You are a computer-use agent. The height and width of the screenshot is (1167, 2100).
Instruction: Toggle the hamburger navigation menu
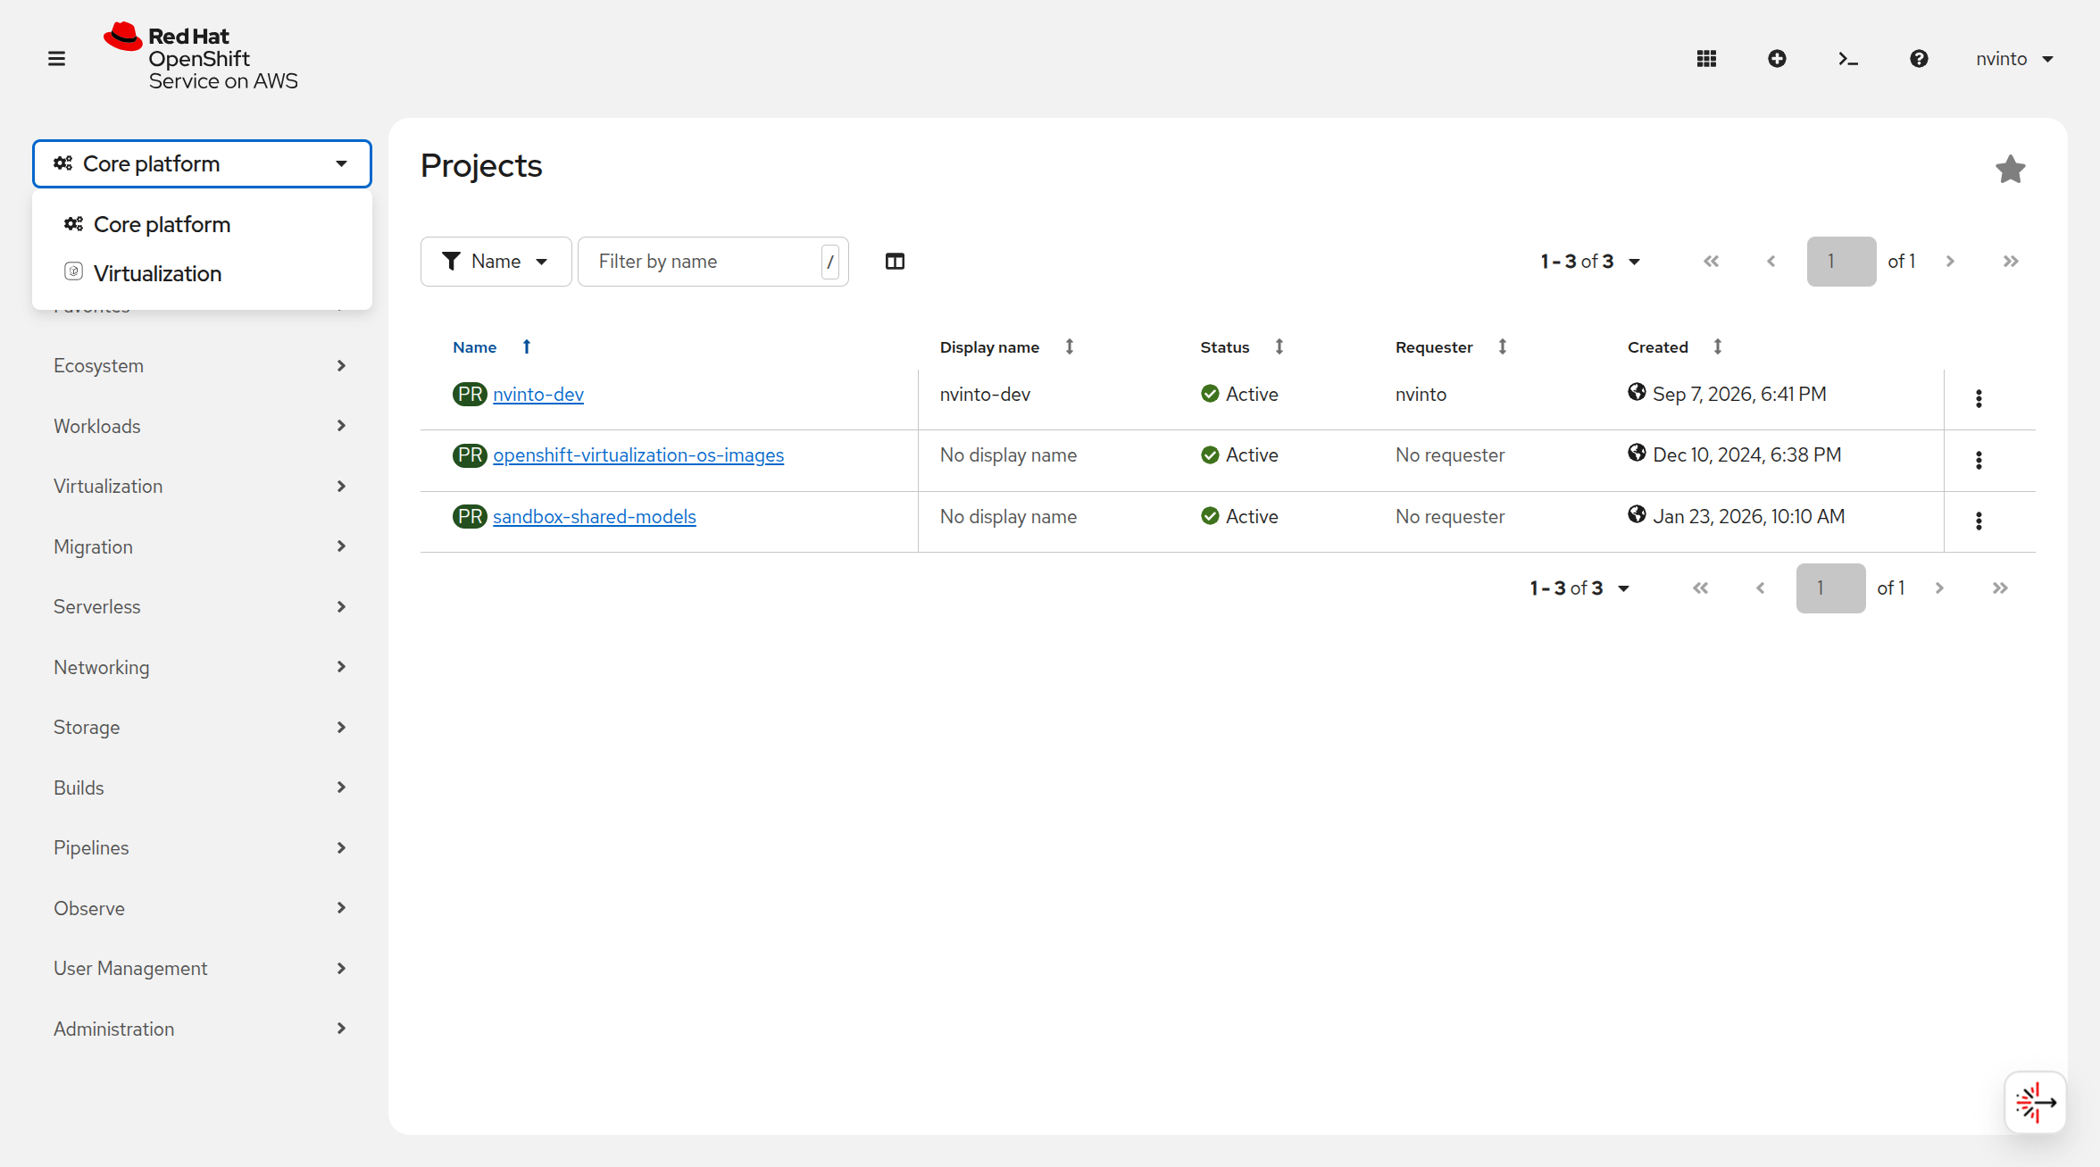tap(56, 59)
